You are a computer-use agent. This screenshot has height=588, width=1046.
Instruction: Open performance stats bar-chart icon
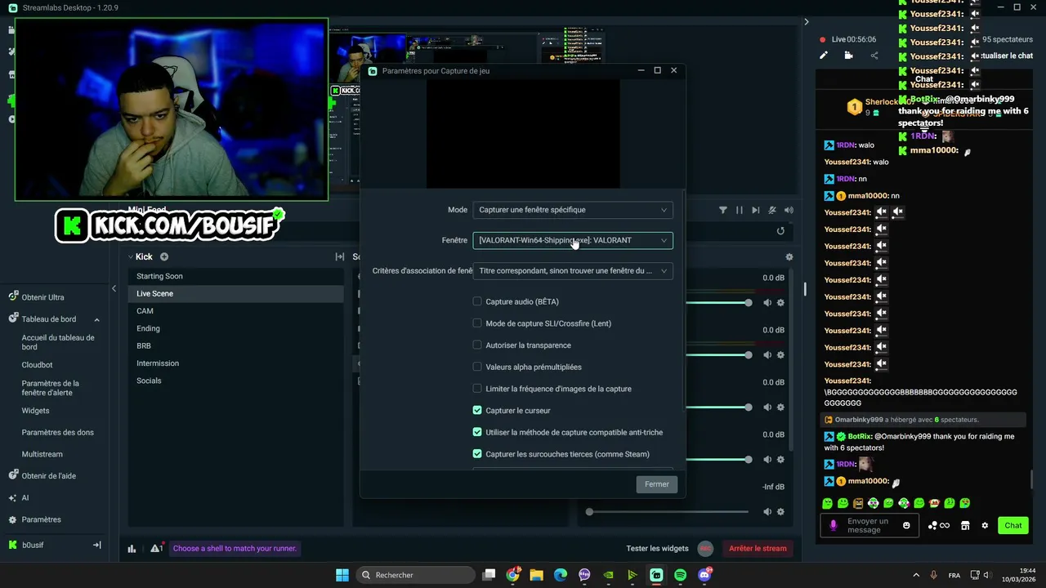click(x=132, y=549)
